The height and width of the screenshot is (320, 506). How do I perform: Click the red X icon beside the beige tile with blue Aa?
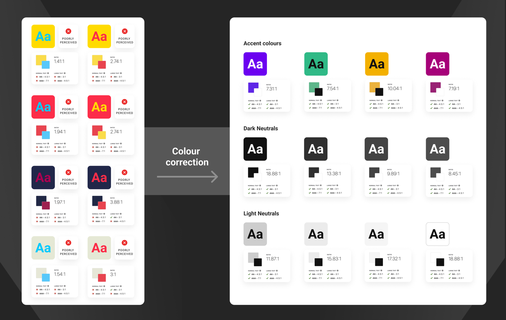68,243
